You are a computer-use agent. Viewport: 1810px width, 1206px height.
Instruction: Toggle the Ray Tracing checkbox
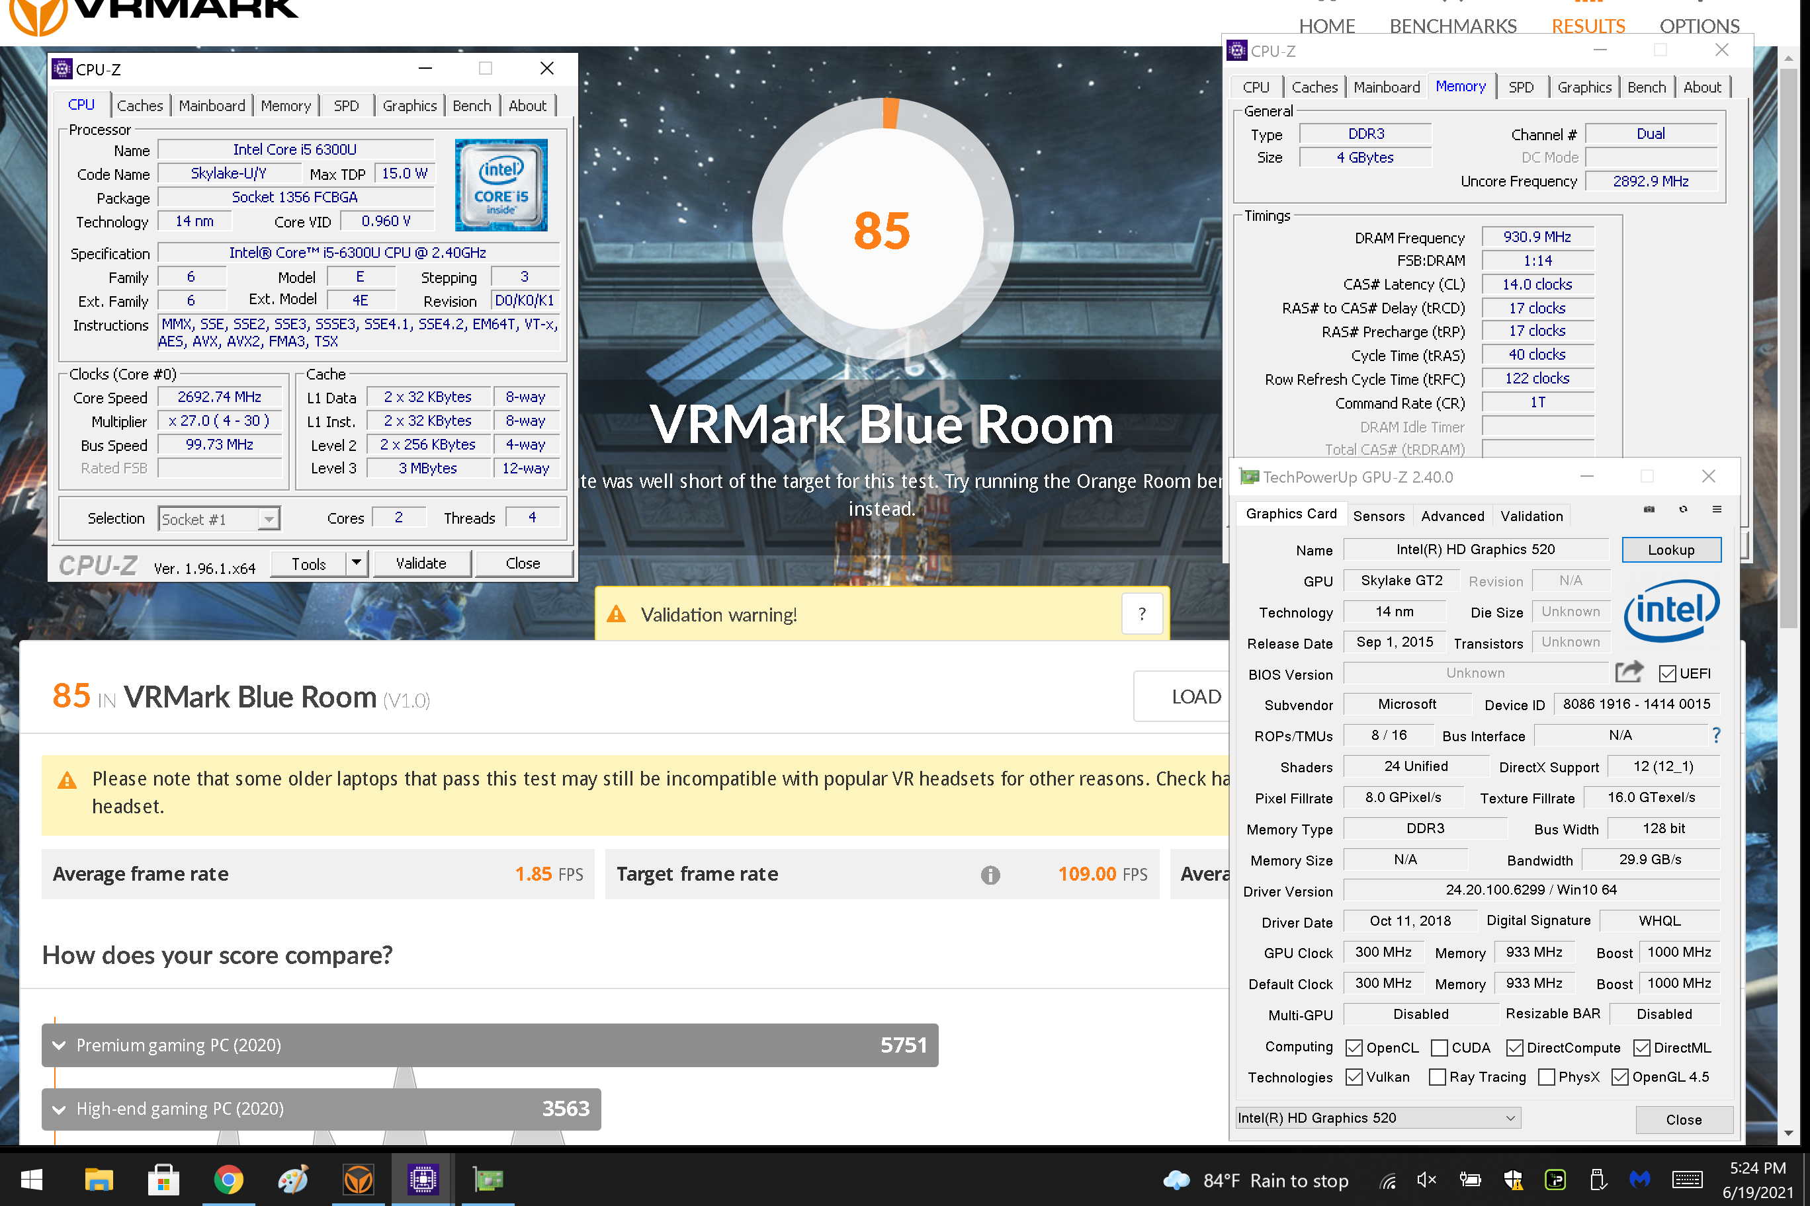click(x=1437, y=1078)
